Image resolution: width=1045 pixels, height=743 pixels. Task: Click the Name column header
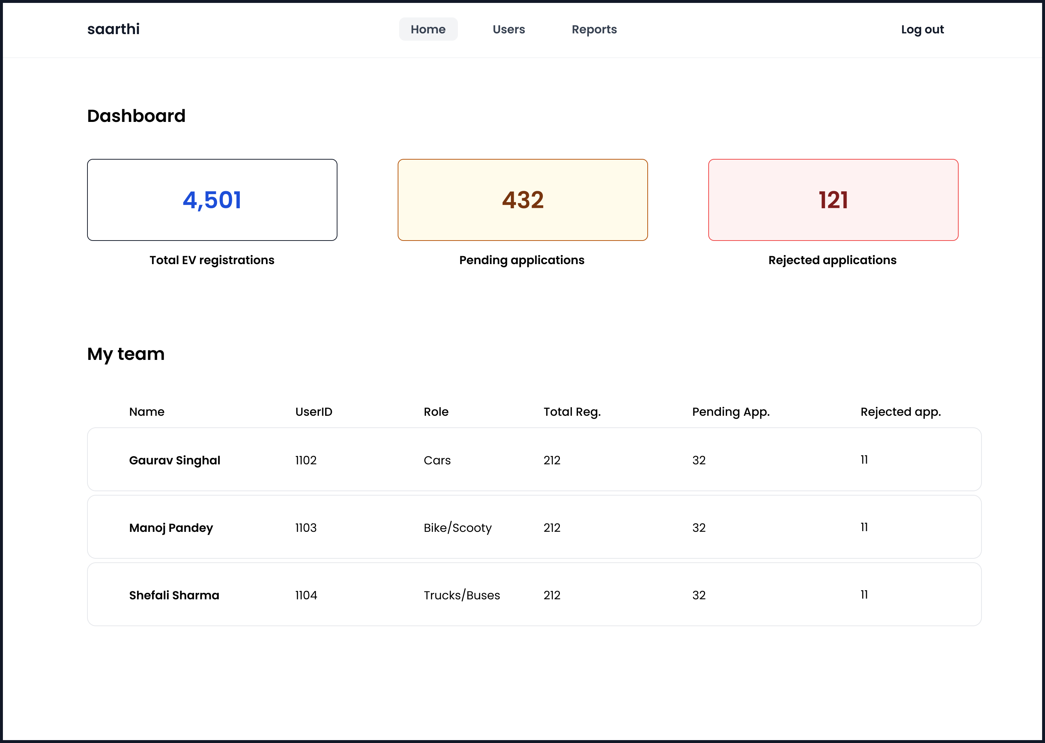pos(147,412)
